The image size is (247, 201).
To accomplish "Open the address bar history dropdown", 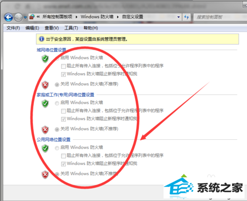I will tap(178, 17).
